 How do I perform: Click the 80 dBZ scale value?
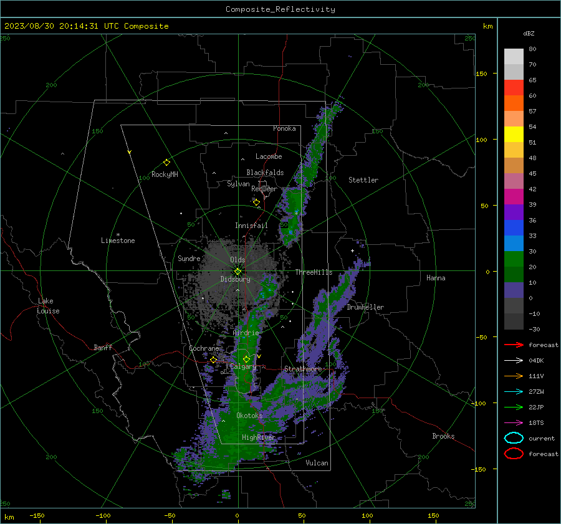click(x=533, y=49)
